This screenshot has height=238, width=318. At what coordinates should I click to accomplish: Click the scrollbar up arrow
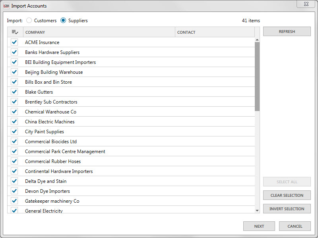(257, 40)
